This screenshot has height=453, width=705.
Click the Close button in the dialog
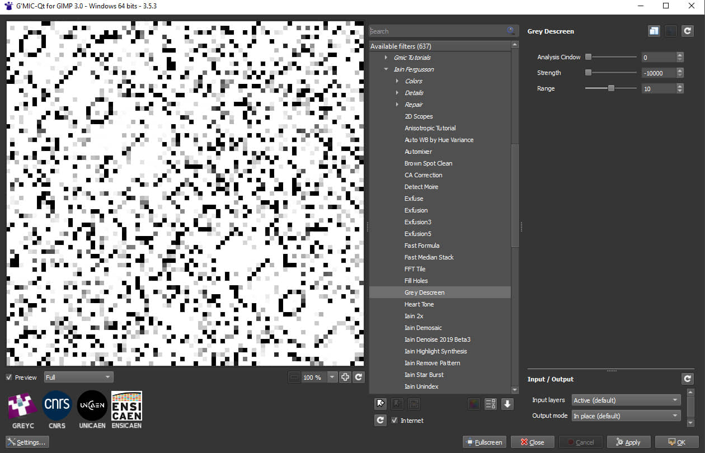pos(533,442)
